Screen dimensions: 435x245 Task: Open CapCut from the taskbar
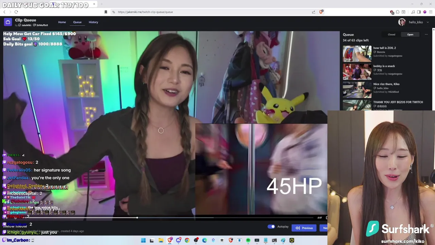tap(222, 240)
